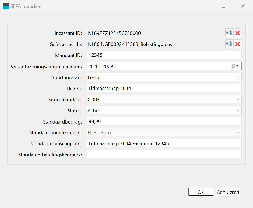Focus the Mandaat ID field
This screenshot has height=208, width=253.
click(x=164, y=55)
